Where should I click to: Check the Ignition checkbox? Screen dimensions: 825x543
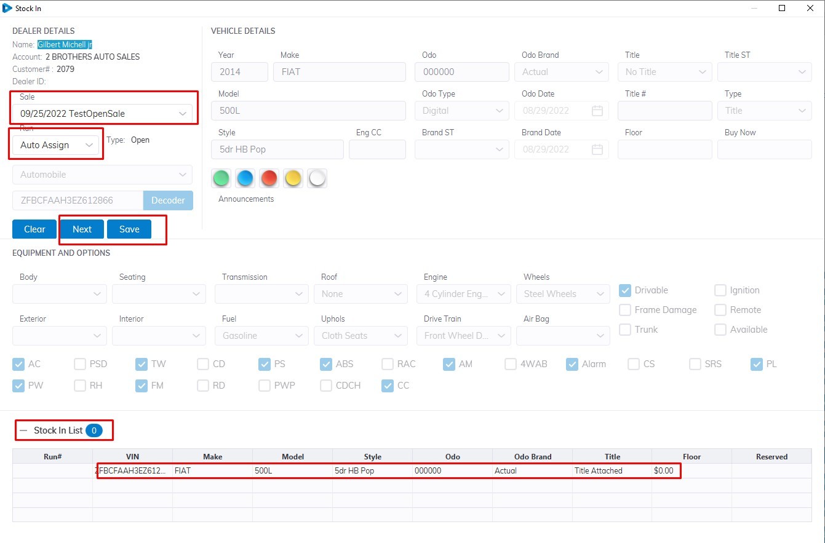coord(720,290)
